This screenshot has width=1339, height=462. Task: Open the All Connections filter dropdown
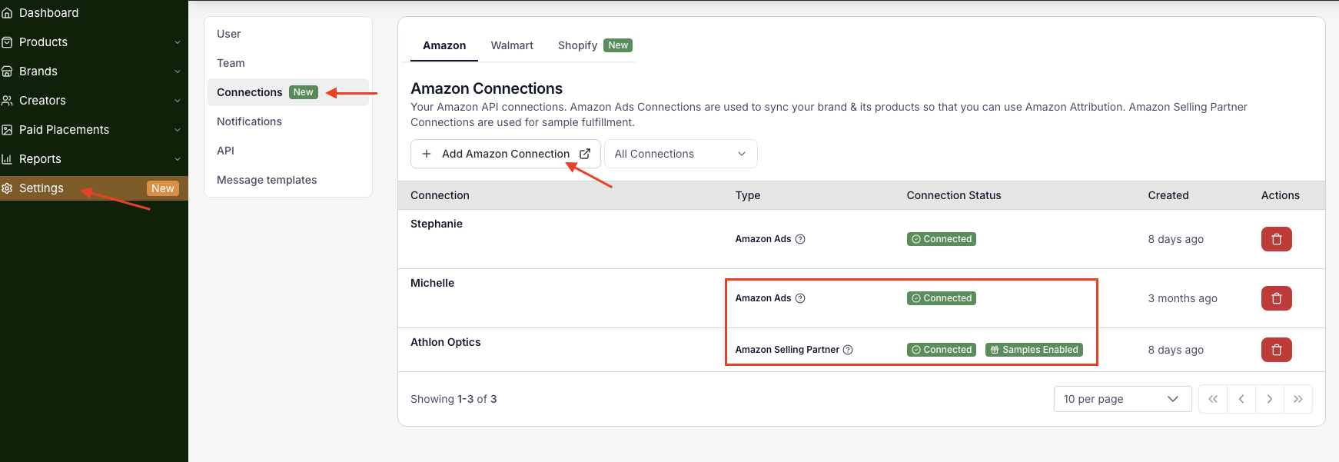[x=680, y=154]
